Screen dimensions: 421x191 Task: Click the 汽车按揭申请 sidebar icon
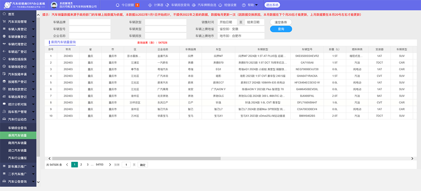pyautogui.click(x=4, y=74)
